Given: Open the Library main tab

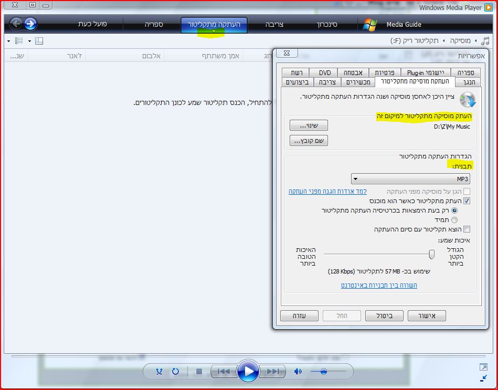Looking at the screenshot, I should [154, 24].
